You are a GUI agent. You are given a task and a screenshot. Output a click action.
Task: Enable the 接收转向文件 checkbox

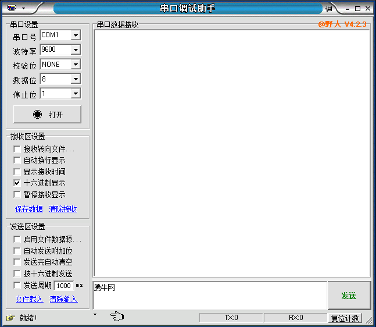(x=17, y=149)
